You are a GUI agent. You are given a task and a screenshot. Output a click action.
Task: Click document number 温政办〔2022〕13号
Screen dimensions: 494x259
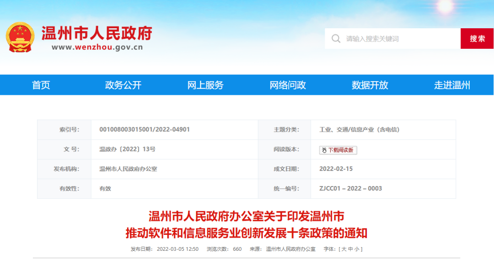point(128,149)
